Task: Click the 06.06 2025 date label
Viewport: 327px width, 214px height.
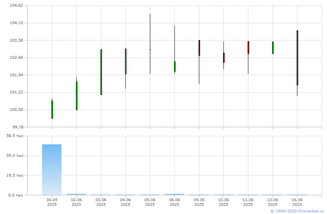Action: [174, 202]
